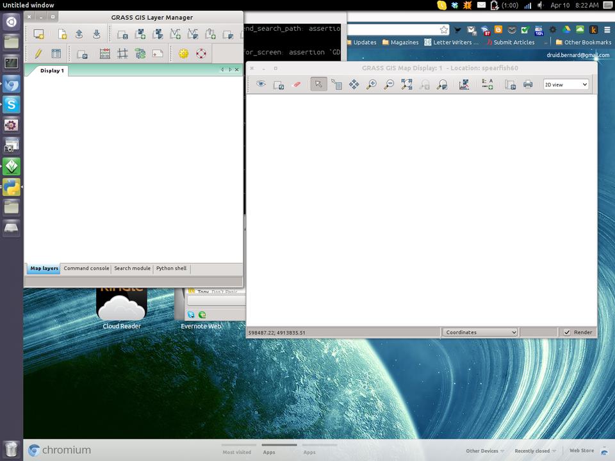Activate the pointer tool toggle
This screenshot has width=615, height=461.
[x=318, y=85]
